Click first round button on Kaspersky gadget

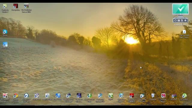[175, 21]
